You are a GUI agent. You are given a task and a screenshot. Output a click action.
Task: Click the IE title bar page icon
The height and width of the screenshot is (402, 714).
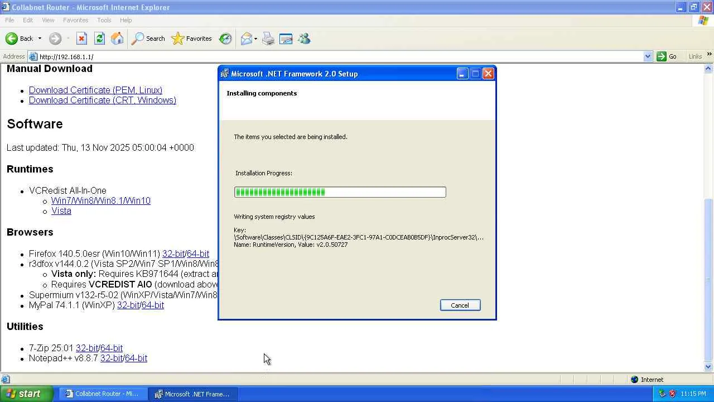[x=5, y=7]
